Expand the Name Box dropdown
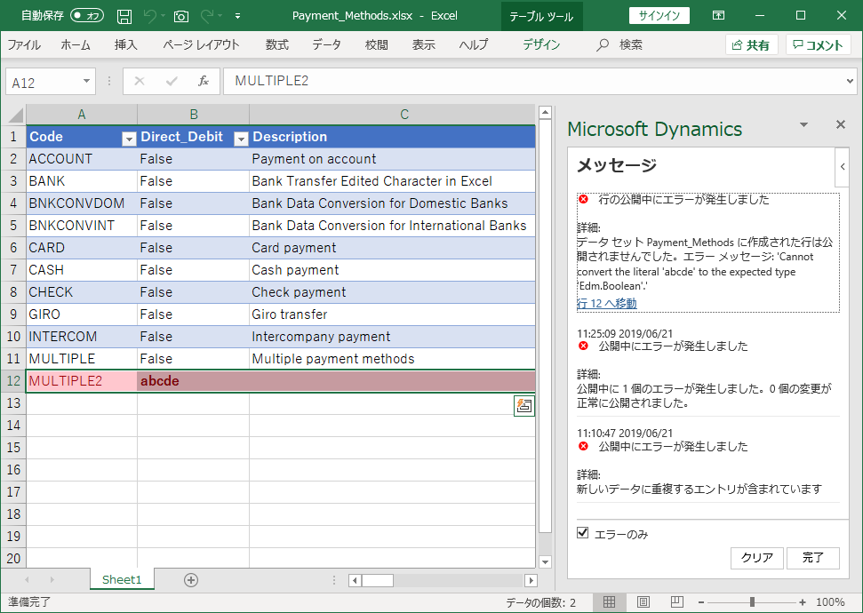 86,82
